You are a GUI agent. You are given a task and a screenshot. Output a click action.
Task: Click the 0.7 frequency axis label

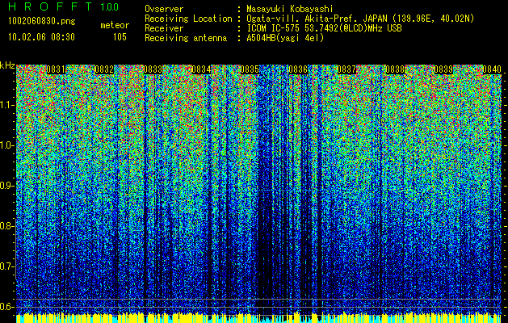(6, 266)
